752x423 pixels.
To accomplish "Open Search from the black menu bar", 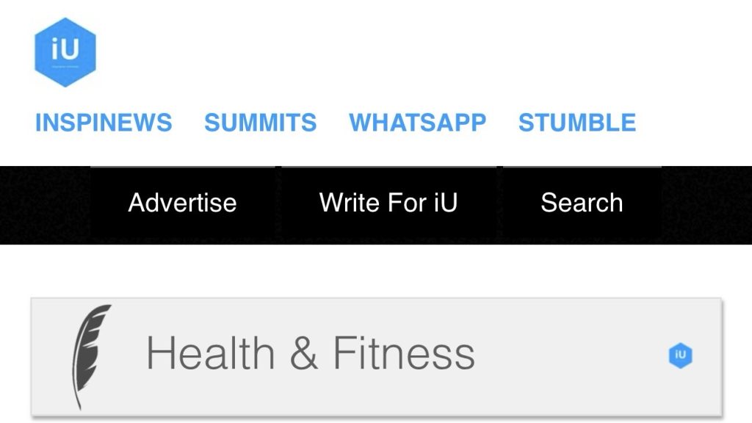I will click(582, 203).
